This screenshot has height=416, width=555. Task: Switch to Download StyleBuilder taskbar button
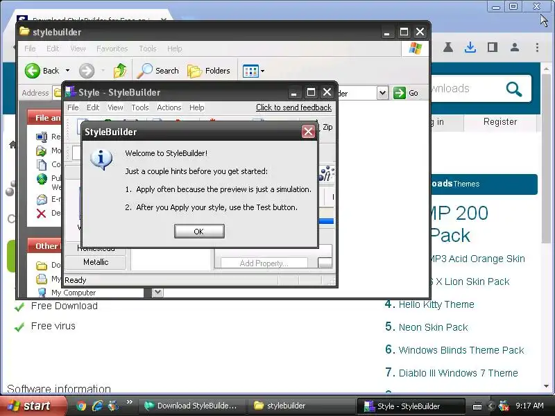coord(191,406)
